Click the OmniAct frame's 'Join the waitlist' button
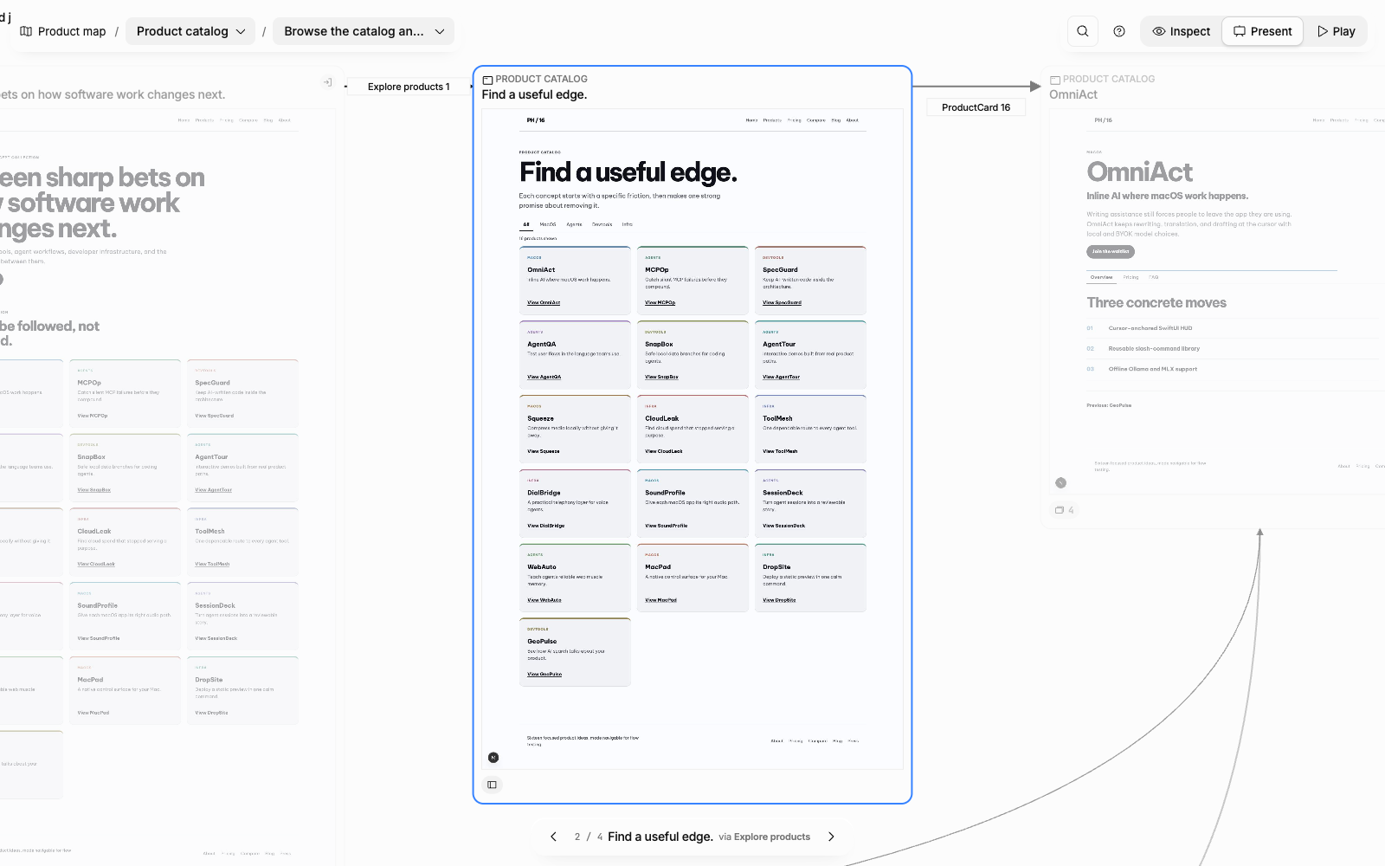Image resolution: width=1385 pixels, height=866 pixels. tap(1111, 252)
